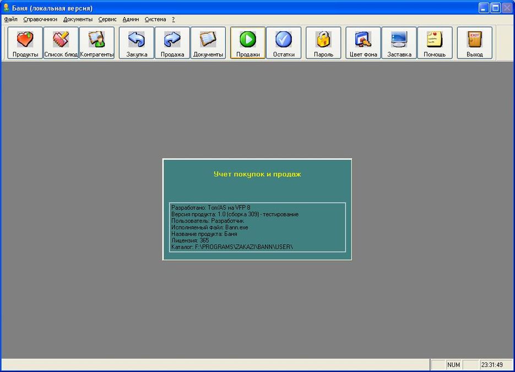Expand the Справочники menu
This screenshot has width=515, height=372.
[x=40, y=19]
